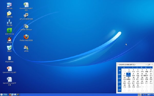154x96 pixels.
Task: Open the OpenOffice.org presentation icon
Action: point(9,70)
